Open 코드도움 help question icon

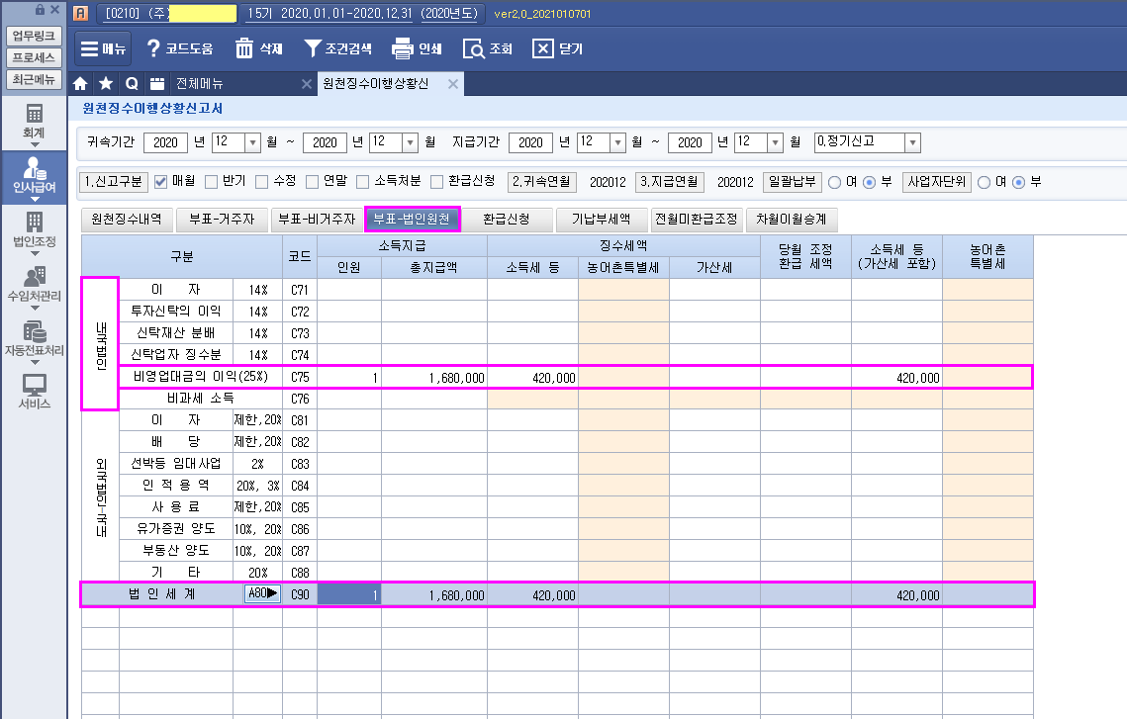(x=153, y=48)
